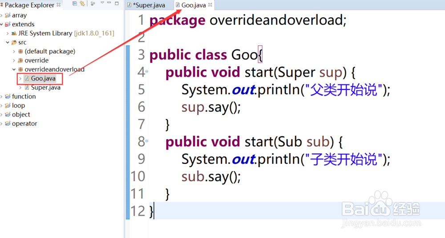The height and width of the screenshot is (238, 445).
Task: Click the string "子类开始说" on line 9
Action: (344, 159)
